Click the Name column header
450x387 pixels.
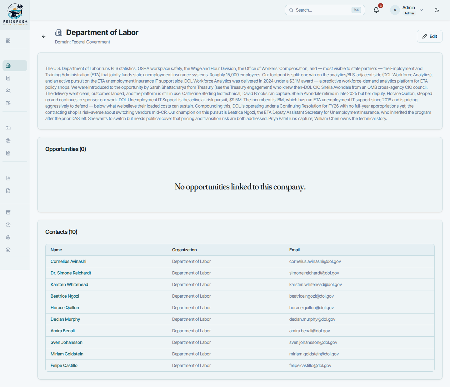(56, 250)
